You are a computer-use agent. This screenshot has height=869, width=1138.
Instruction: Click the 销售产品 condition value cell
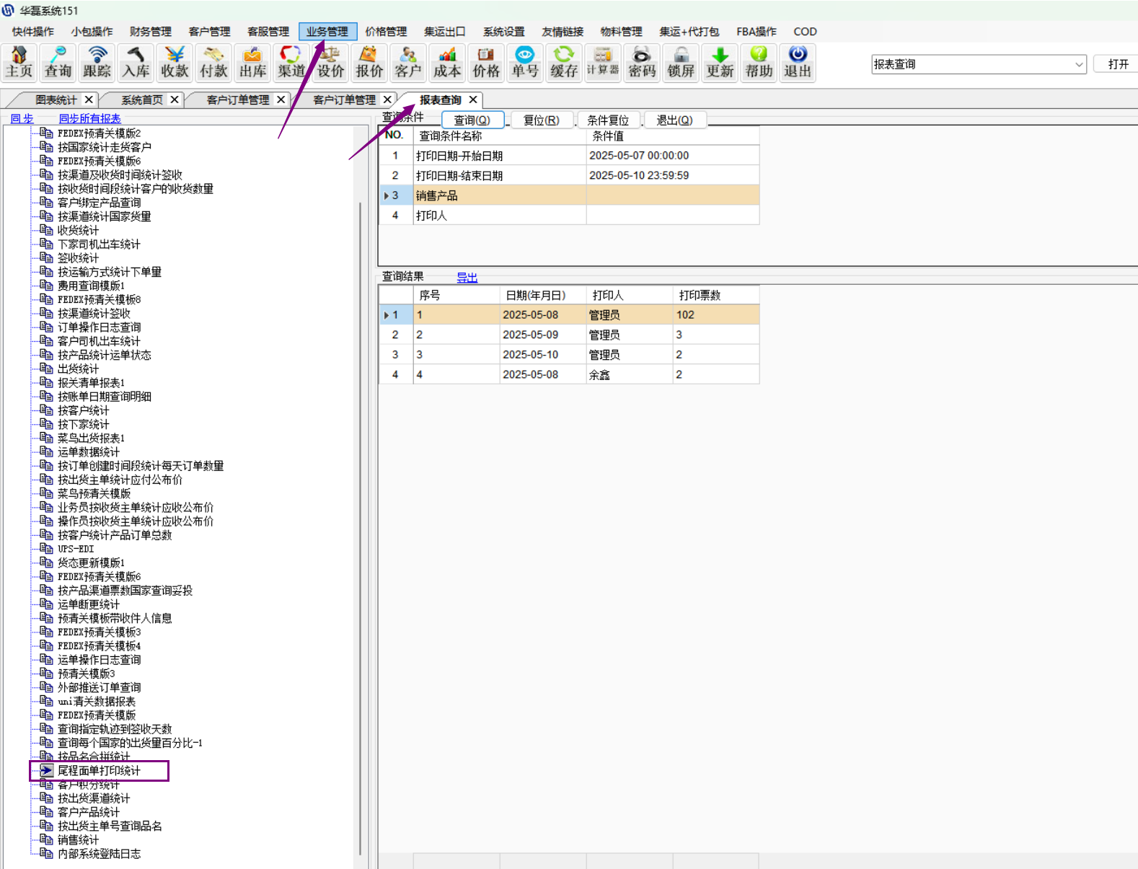673,195
